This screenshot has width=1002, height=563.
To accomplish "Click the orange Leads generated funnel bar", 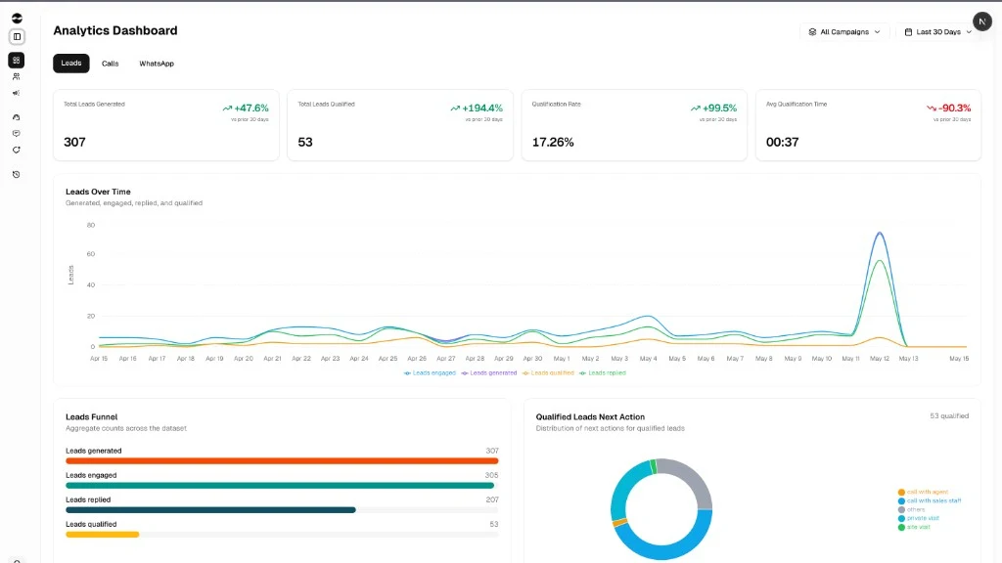I will [x=282, y=461].
